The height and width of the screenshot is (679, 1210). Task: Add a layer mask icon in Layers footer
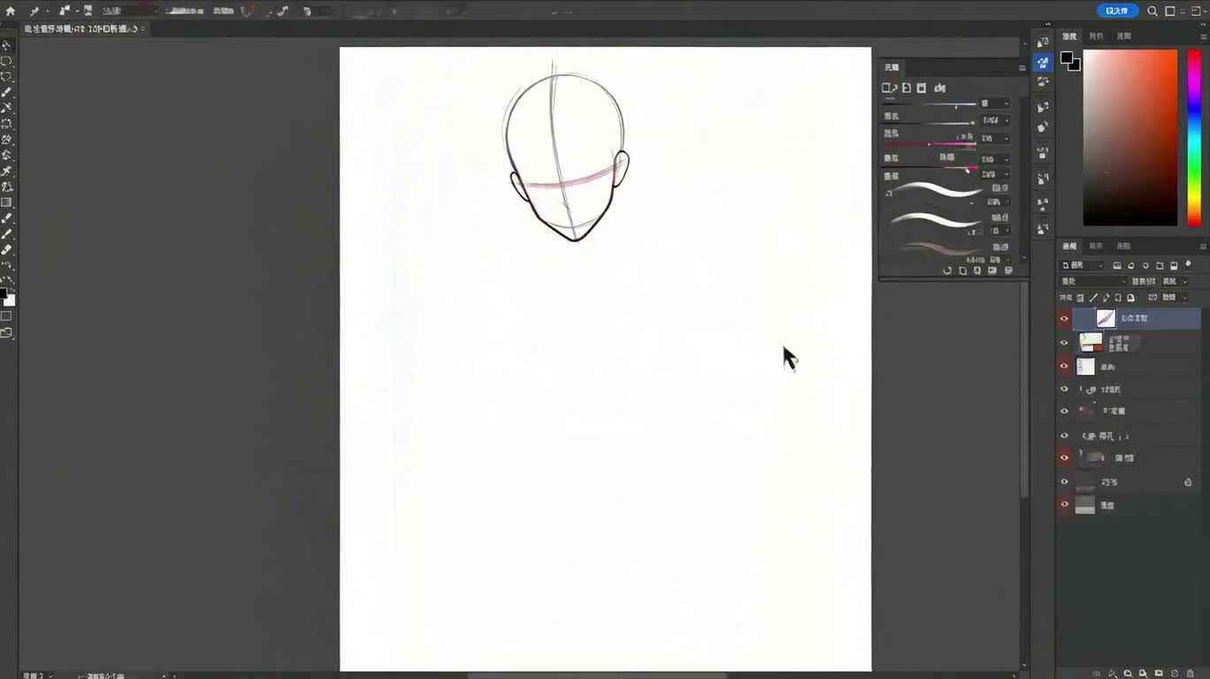pyautogui.click(x=1129, y=673)
